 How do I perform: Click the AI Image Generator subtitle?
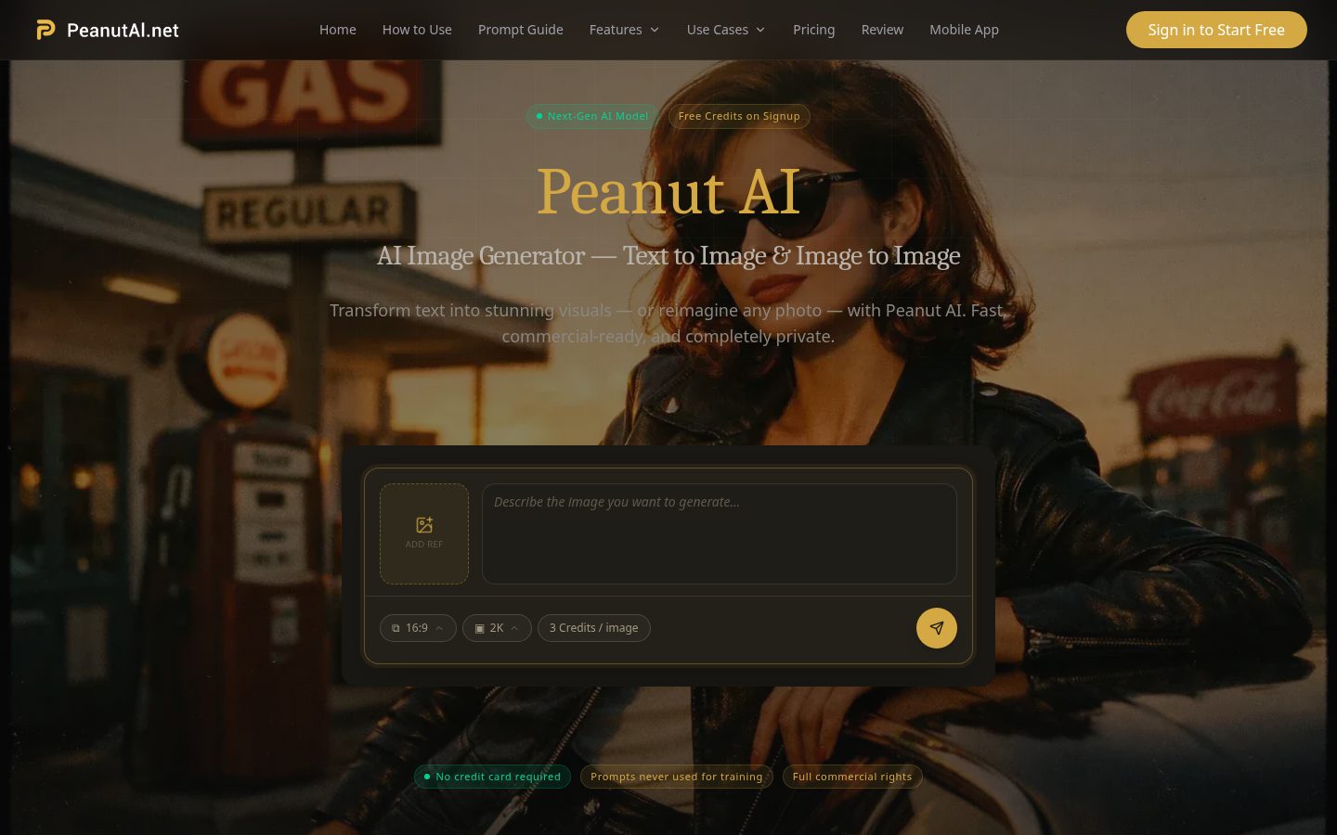click(x=668, y=255)
